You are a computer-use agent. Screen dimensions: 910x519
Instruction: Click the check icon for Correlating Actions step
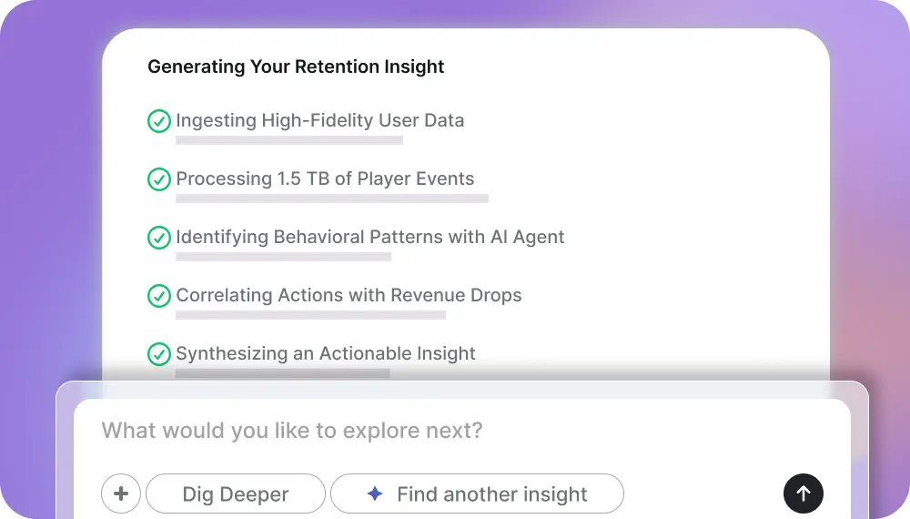tap(159, 296)
